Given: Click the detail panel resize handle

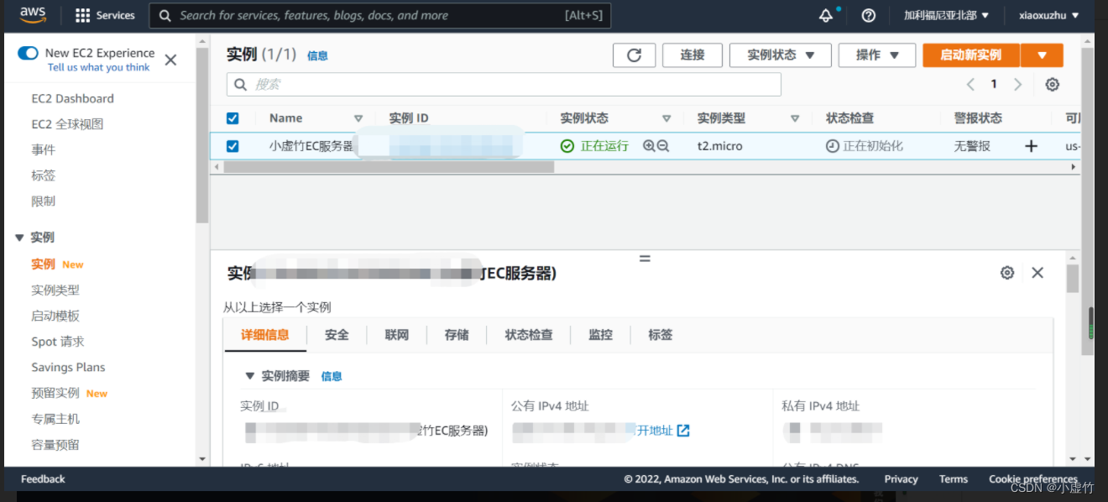Looking at the screenshot, I should coord(645,259).
